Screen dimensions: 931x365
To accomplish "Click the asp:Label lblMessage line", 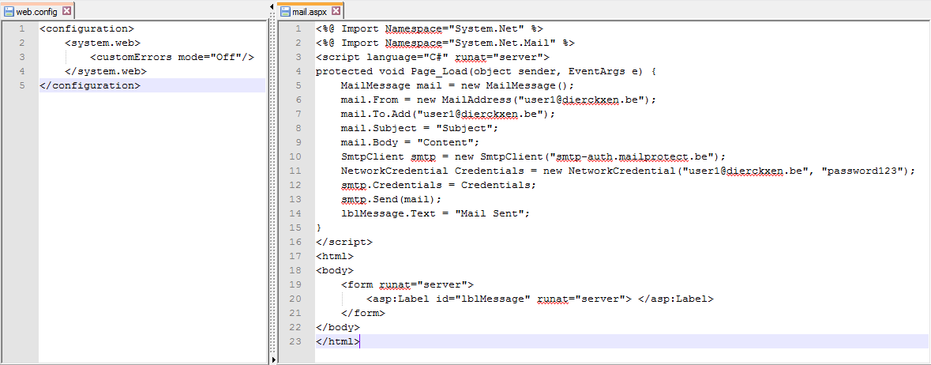I will click(539, 299).
